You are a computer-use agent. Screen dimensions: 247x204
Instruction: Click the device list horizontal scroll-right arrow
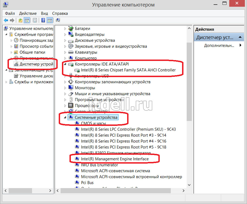(x=183, y=191)
